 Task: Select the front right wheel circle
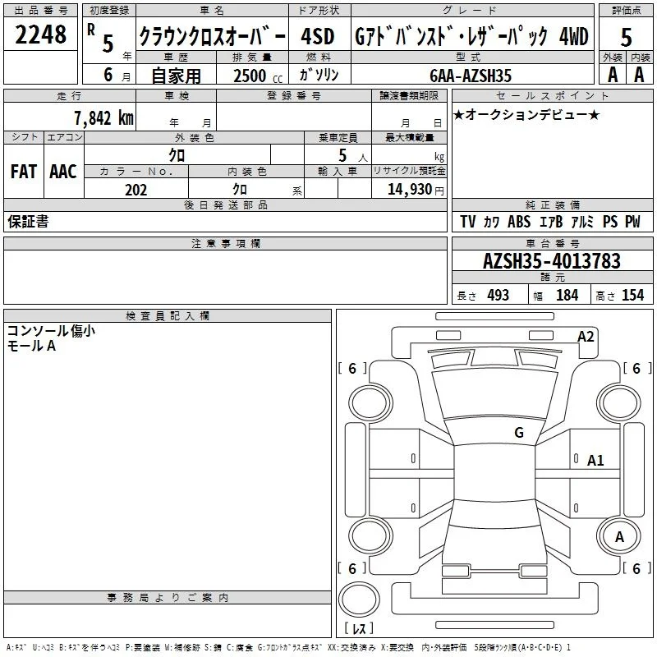(x=619, y=402)
